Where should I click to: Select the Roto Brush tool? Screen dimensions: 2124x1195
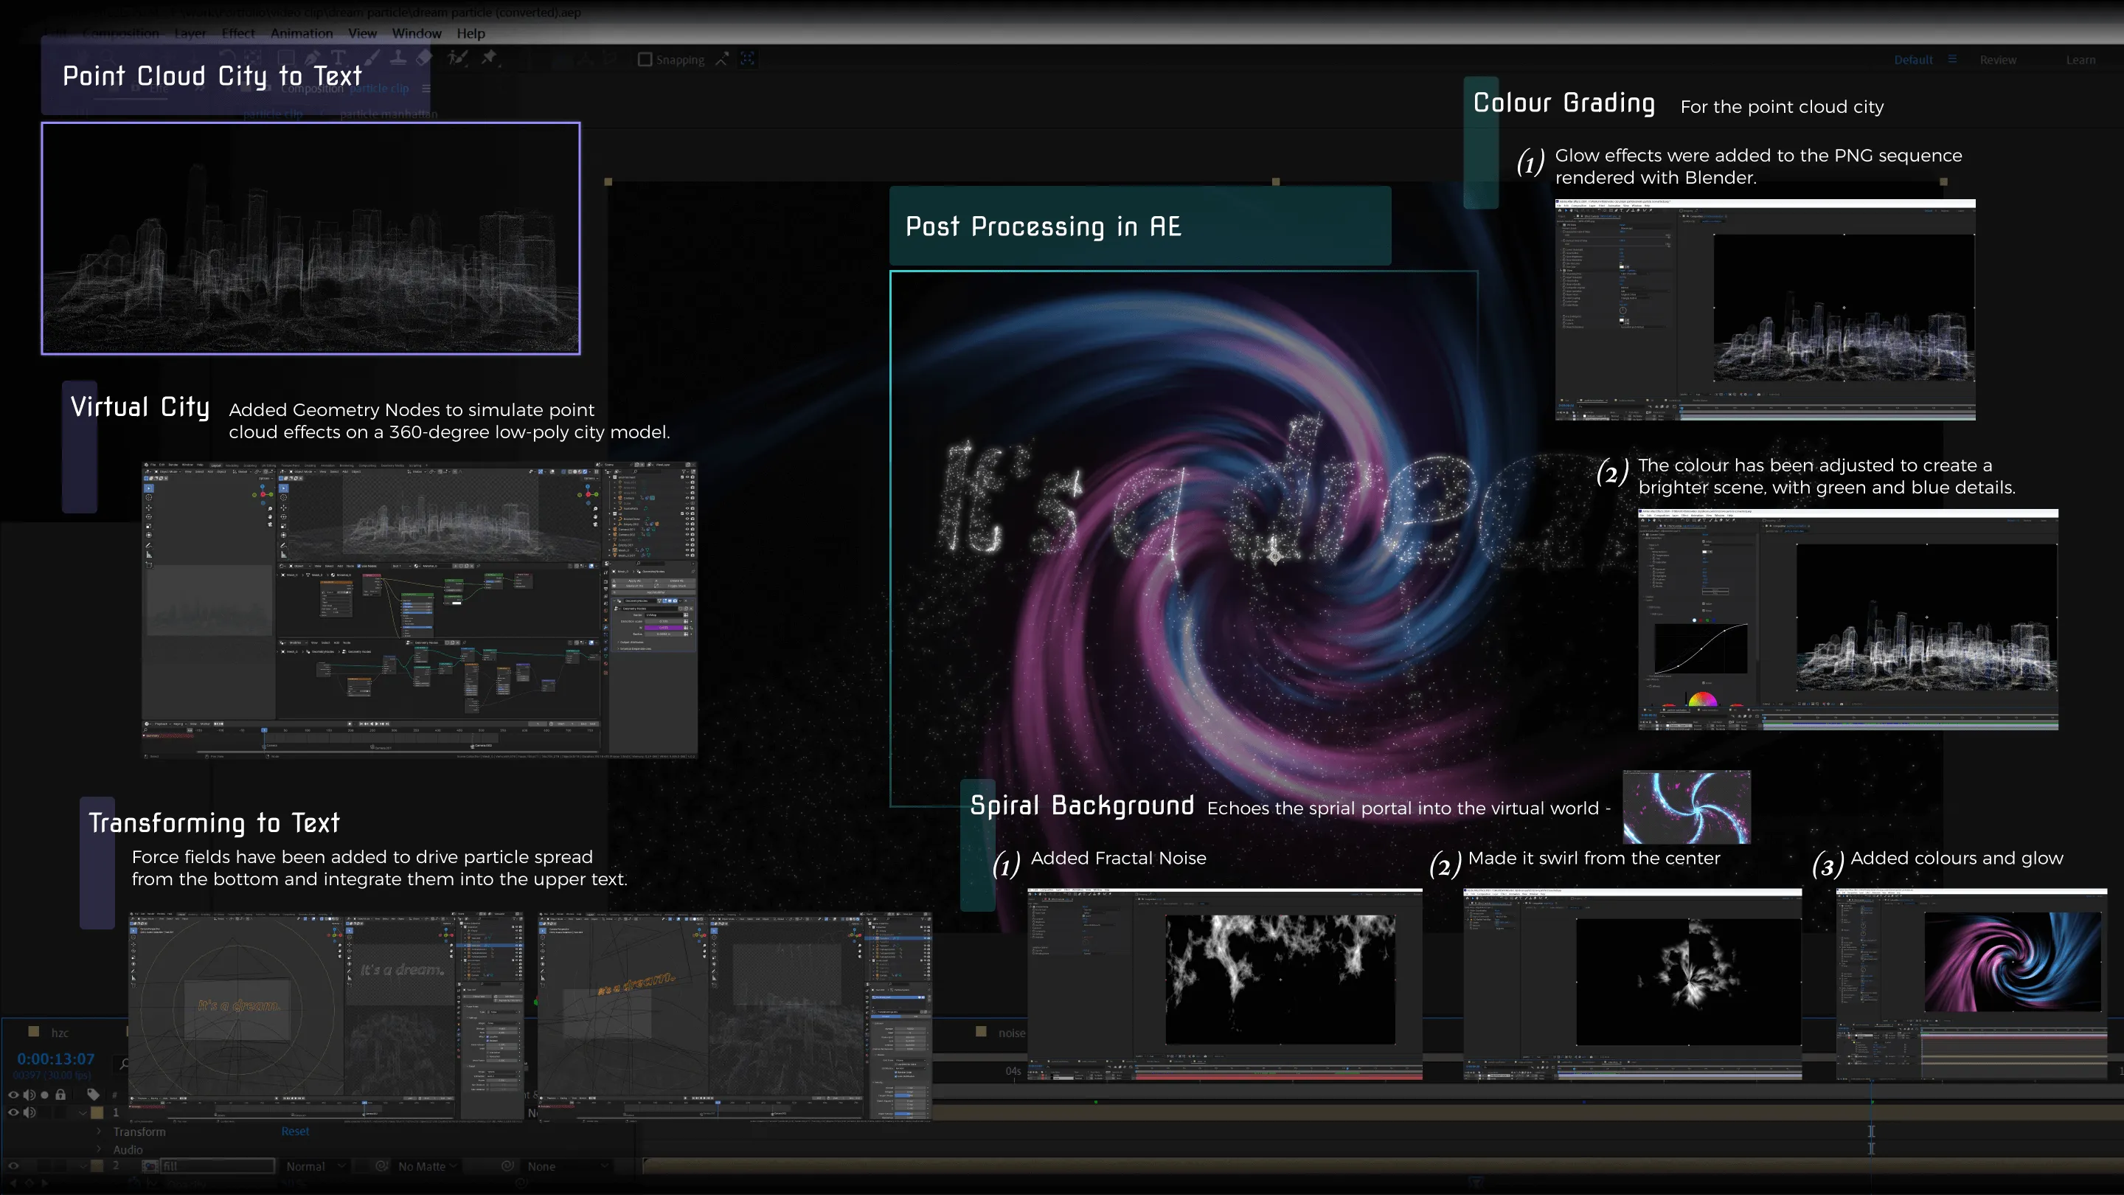click(457, 58)
